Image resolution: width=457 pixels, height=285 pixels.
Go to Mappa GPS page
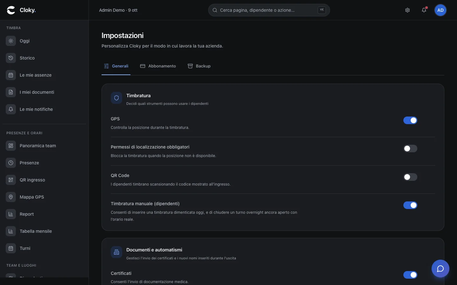(x=44, y=197)
